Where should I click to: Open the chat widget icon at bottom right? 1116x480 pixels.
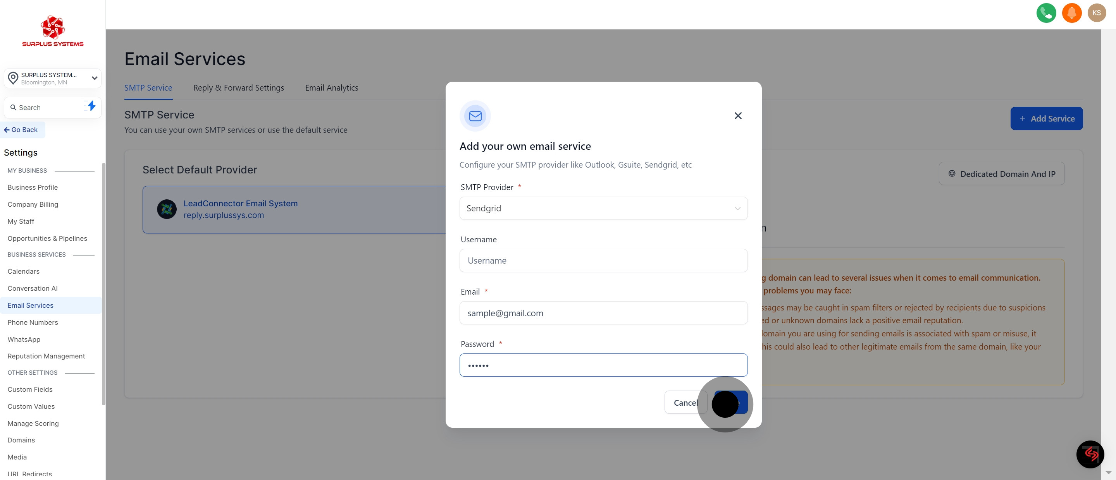[x=1090, y=454]
